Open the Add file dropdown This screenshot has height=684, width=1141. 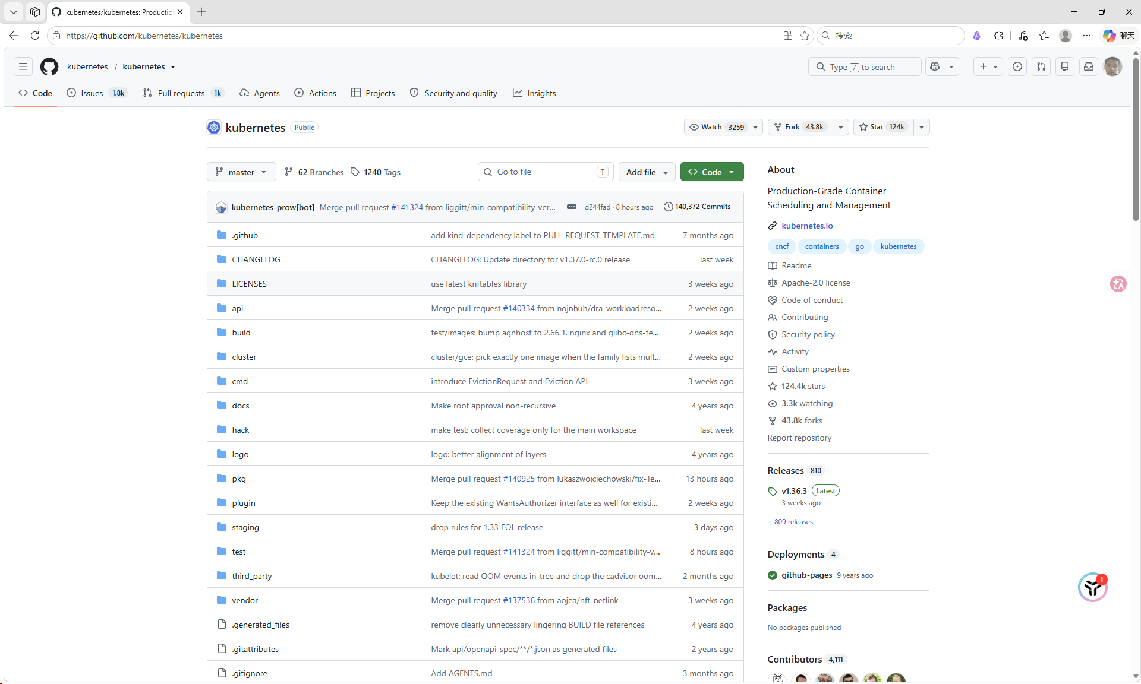(x=647, y=172)
